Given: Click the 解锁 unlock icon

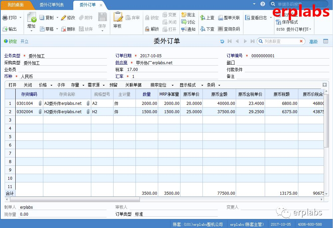Looking at the screenshot, I should click(147, 29).
